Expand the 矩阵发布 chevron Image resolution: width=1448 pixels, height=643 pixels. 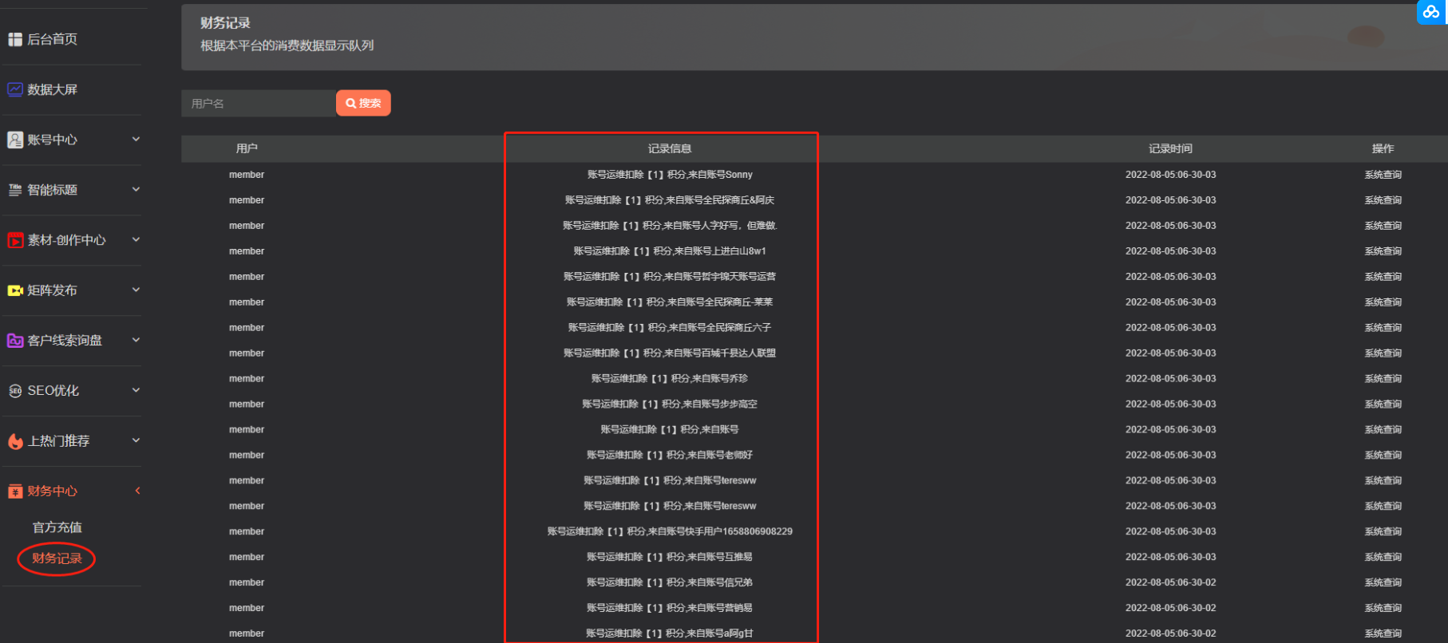point(136,290)
